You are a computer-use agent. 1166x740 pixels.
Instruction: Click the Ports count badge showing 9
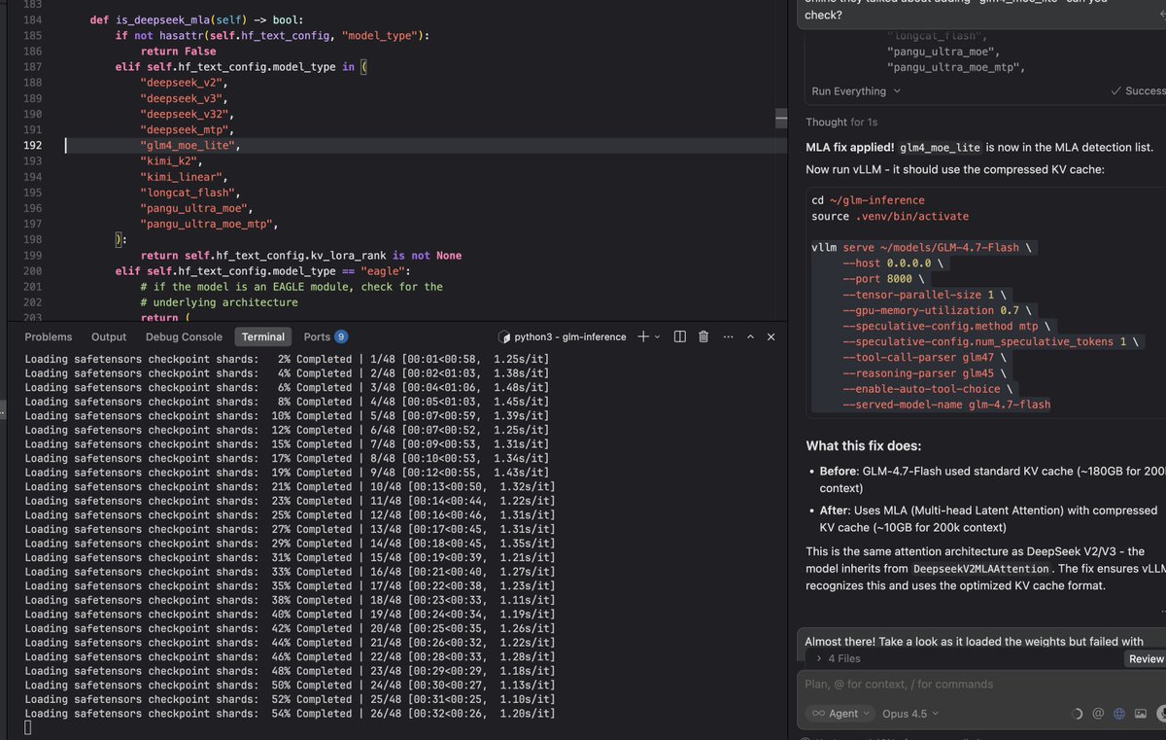click(x=341, y=336)
